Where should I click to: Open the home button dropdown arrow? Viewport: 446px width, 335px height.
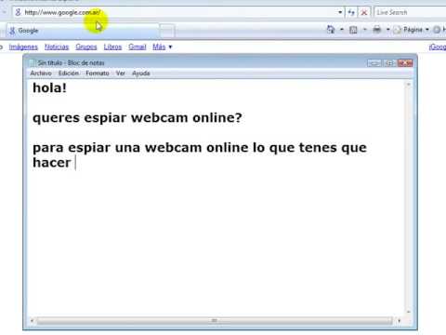tap(342, 30)
